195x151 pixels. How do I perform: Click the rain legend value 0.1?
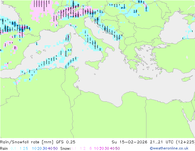[13, 149]
